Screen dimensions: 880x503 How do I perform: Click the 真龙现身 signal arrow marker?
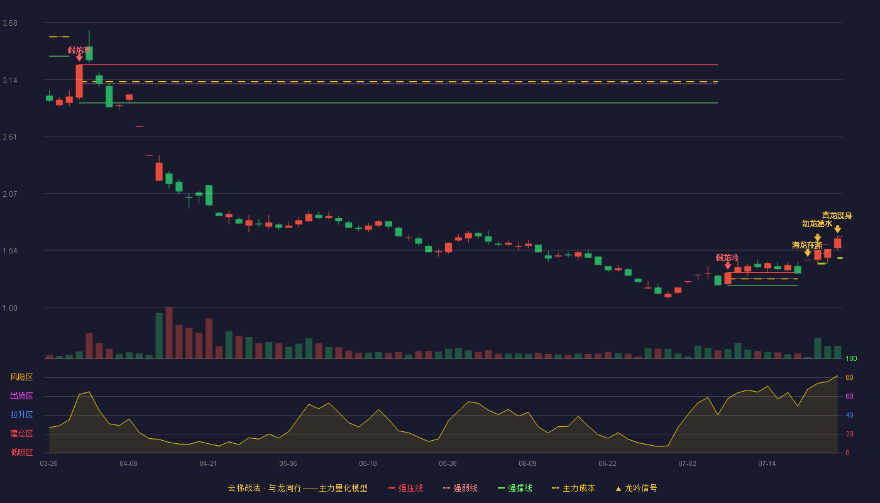click(837, 229)
